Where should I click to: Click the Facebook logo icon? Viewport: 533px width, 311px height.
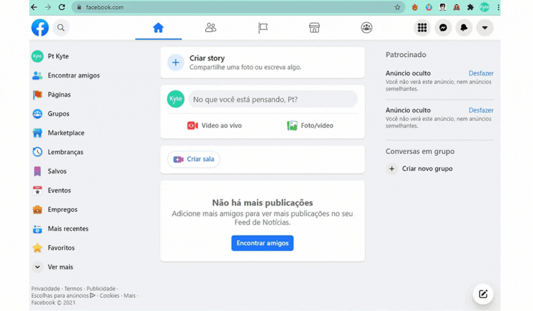(40, 28)
